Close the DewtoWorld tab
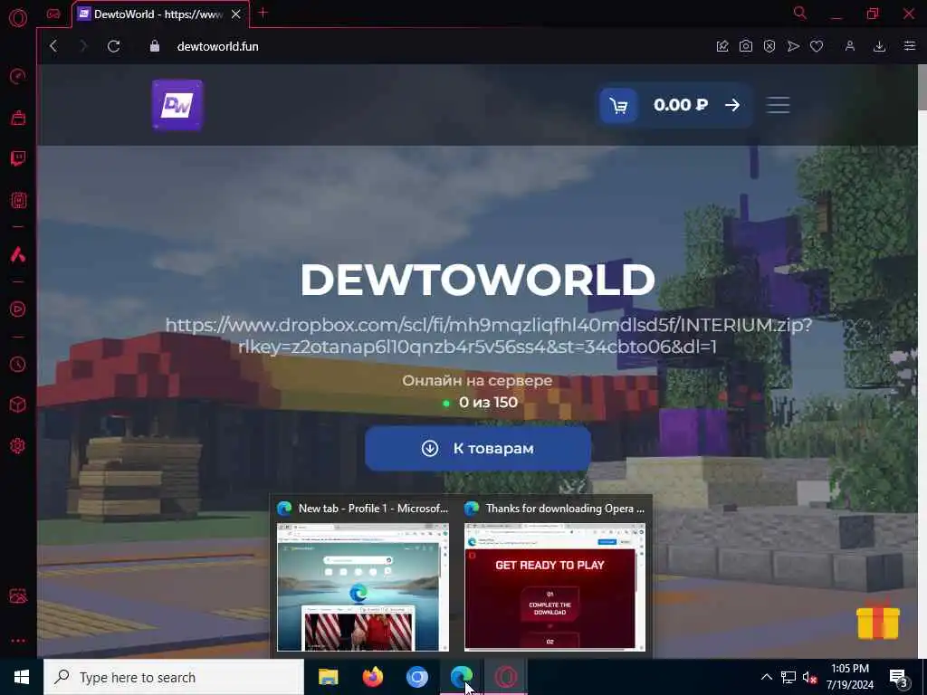This screenshot has height=695, width=927. (236, 14)
